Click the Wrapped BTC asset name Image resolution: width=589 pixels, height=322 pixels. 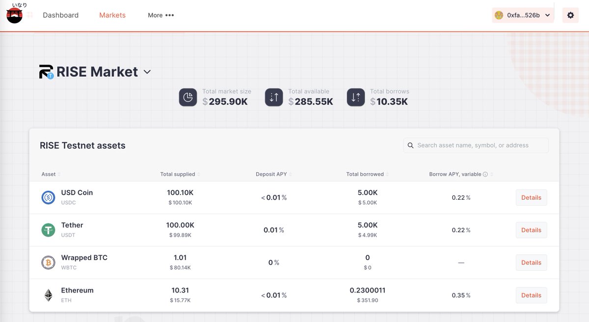(x=84, y=257)
